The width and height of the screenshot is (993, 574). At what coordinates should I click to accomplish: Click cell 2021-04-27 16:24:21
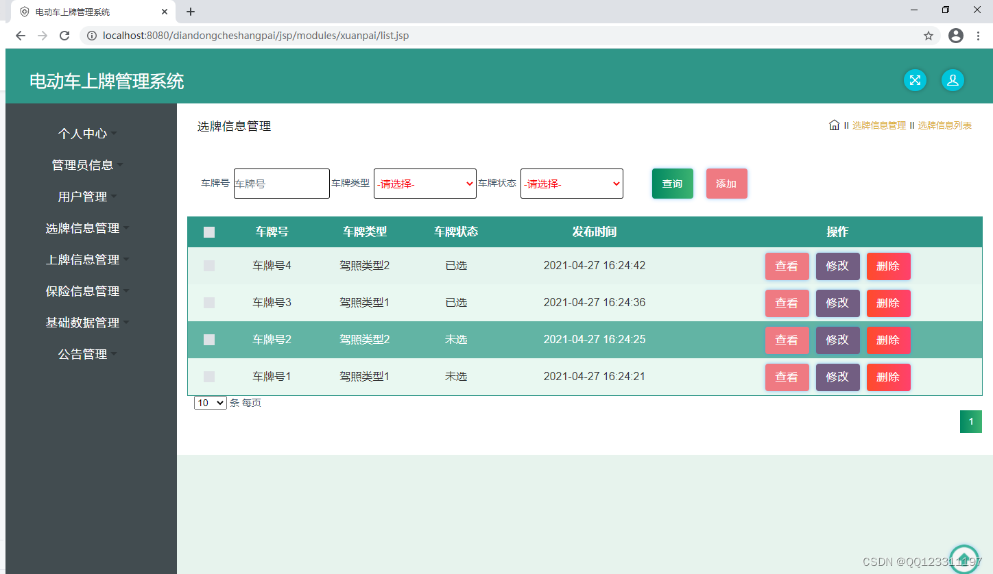point(595,377)
